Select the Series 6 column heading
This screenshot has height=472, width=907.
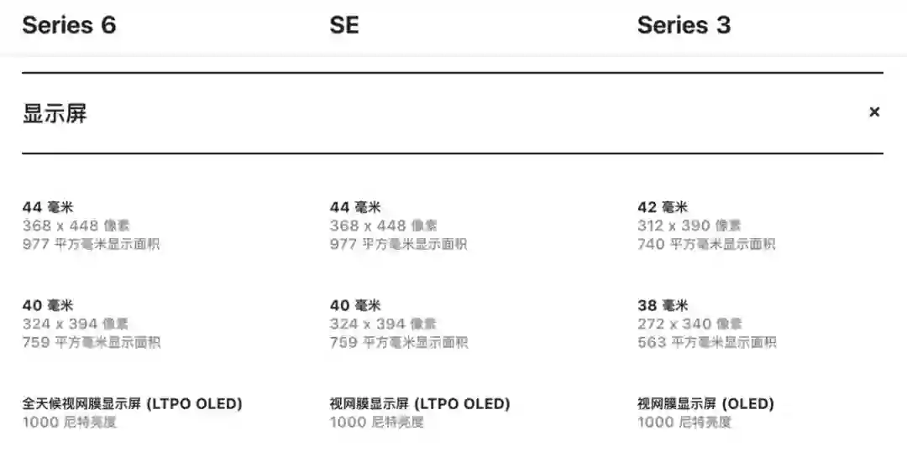coord(69,25)
